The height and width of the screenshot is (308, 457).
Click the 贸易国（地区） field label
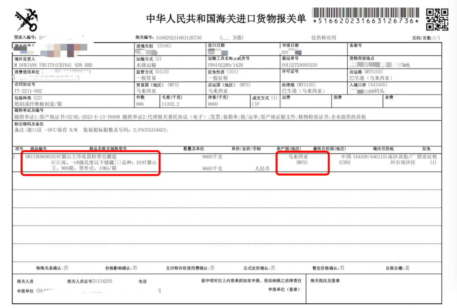click(157, 85)
